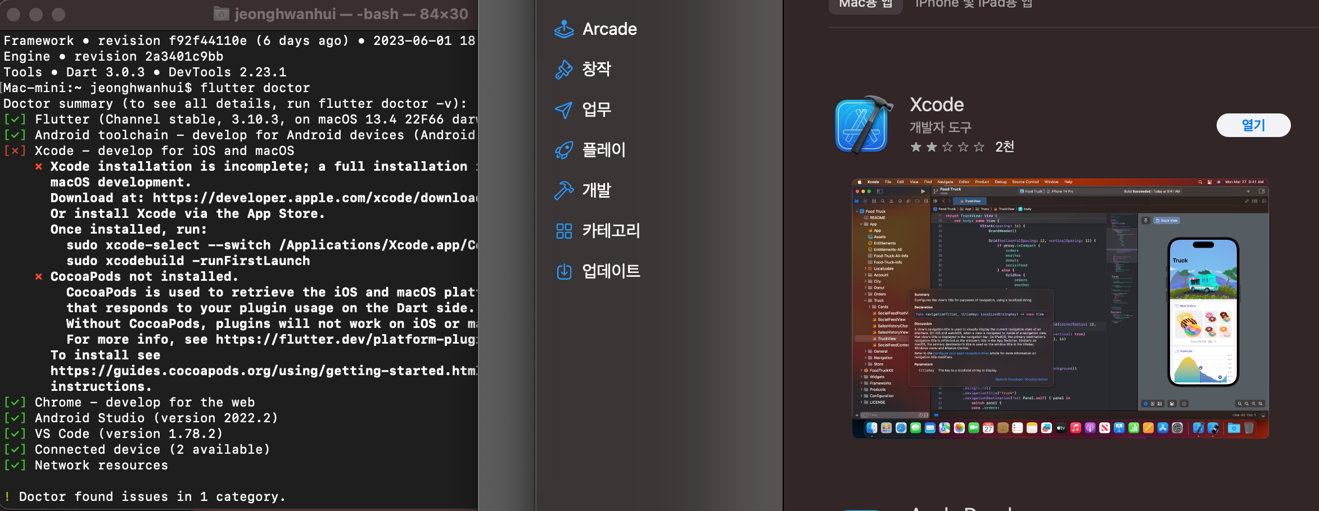The image size is (1319, 511).
Task: Click the check mark beside Android toolchain line
Action: 15,135
